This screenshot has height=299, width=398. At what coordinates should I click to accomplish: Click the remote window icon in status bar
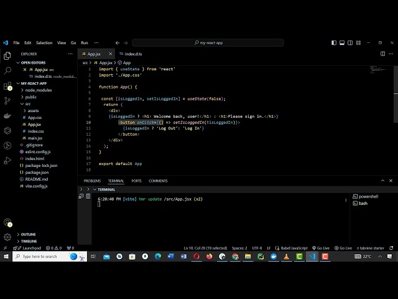[6, 248]
